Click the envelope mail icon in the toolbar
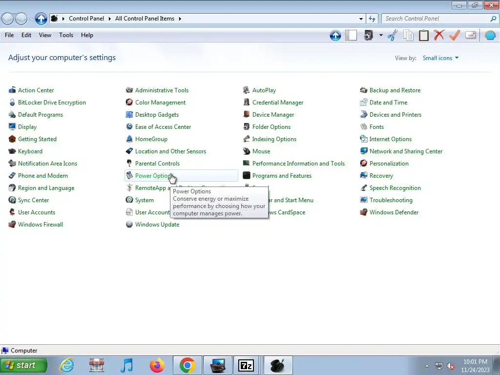The height and width of the screenshot is (375, 500). click(x=470, y=35)
